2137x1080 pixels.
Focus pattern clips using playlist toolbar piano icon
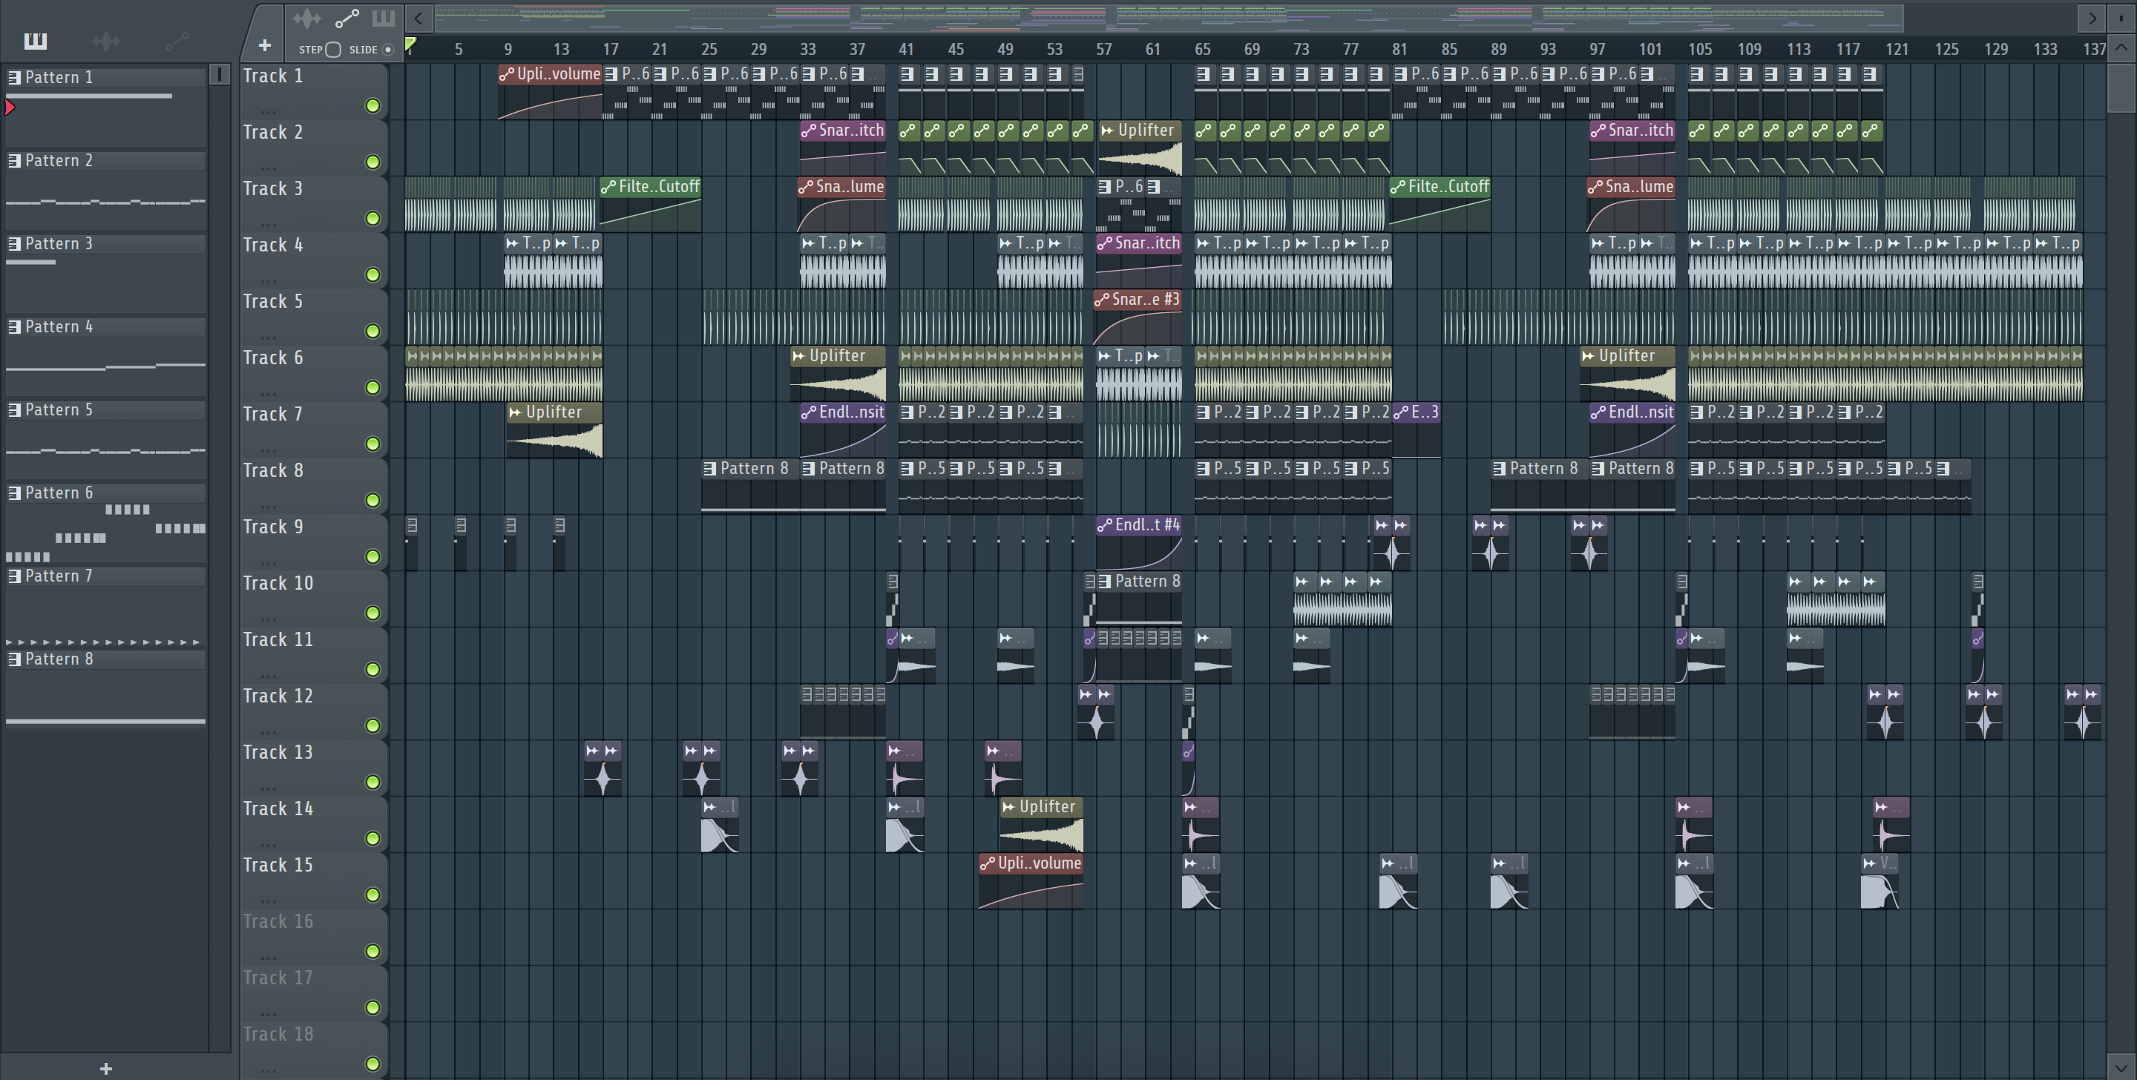[x=384, y=19]
